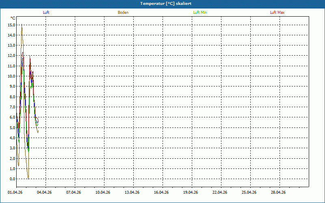Click the 'Luft Min' legend label

pos(200,13)
